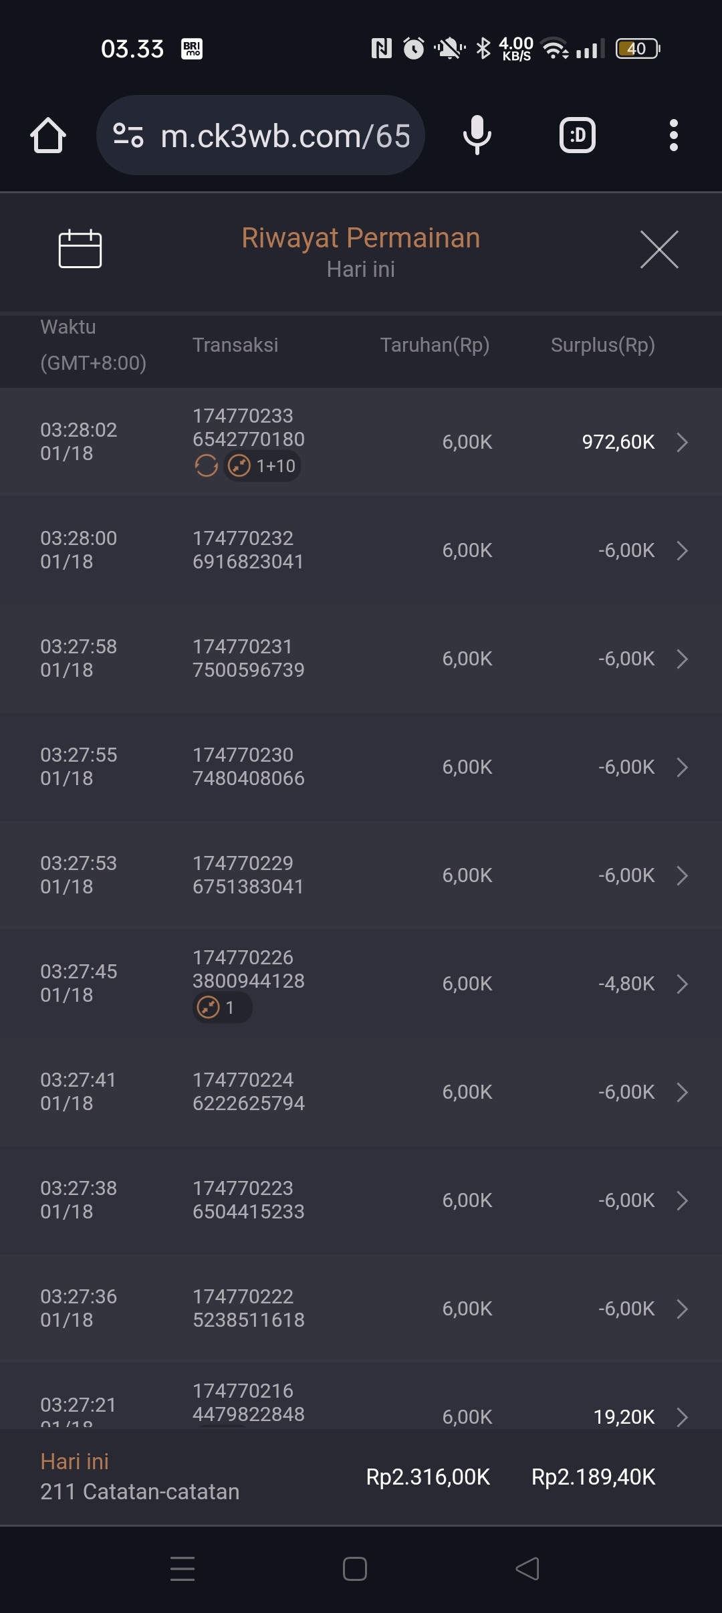Open details for the 19,20K surplus row
The width and height of the screenshot is (722, 1613).
682,1416
